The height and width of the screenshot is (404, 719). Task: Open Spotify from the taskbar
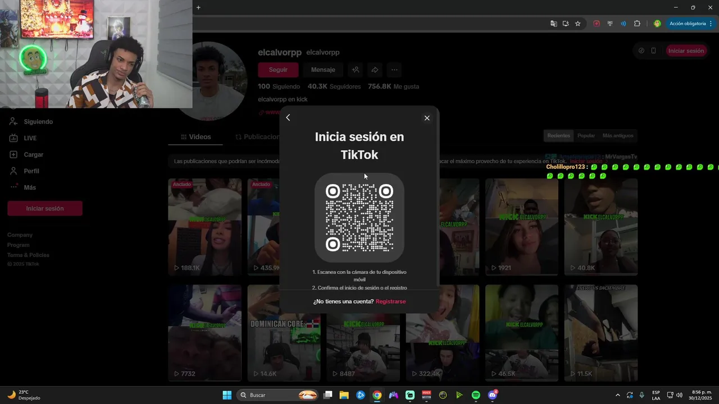476,395
